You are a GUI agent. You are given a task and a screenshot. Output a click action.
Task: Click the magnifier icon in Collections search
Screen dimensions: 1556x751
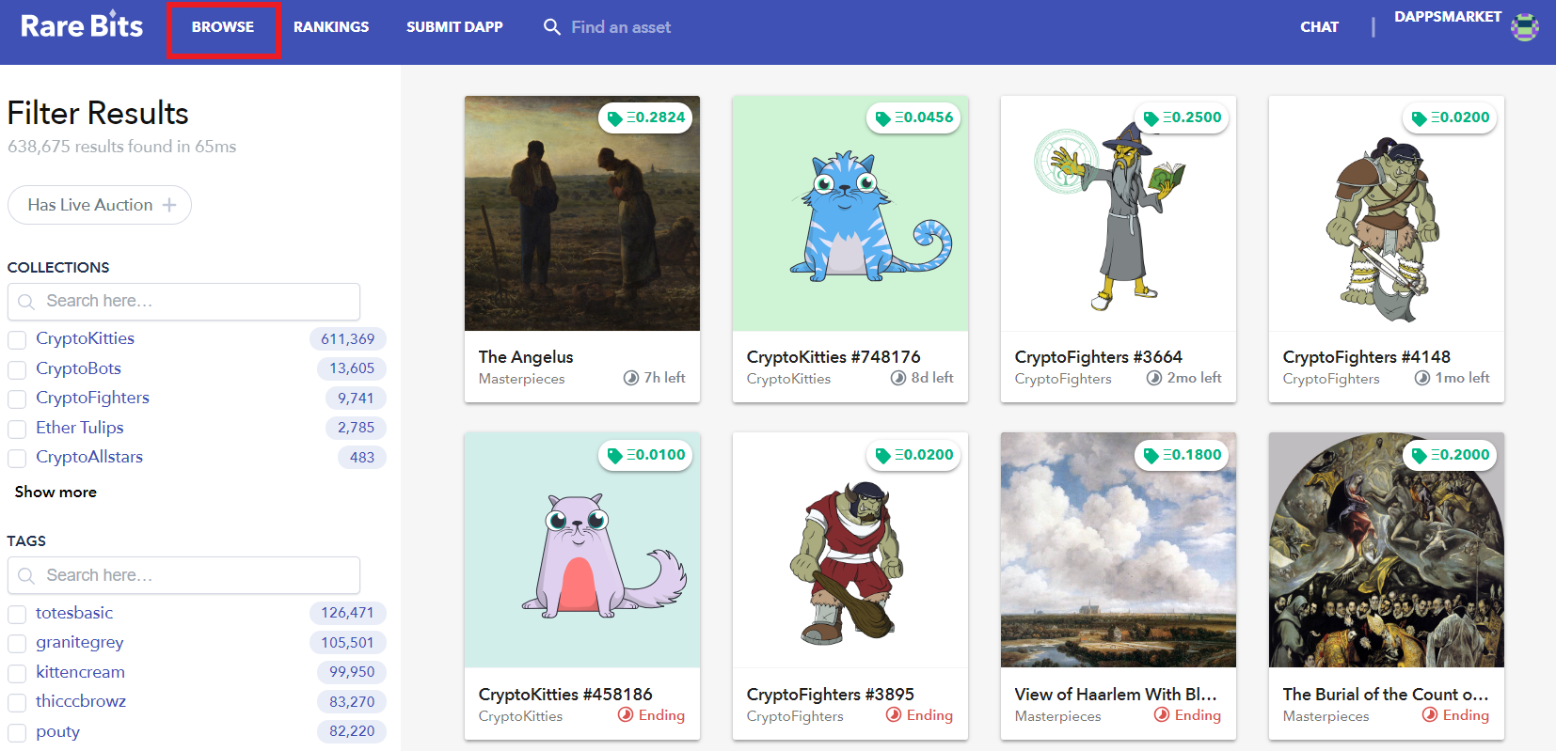[x=26, y=302]
